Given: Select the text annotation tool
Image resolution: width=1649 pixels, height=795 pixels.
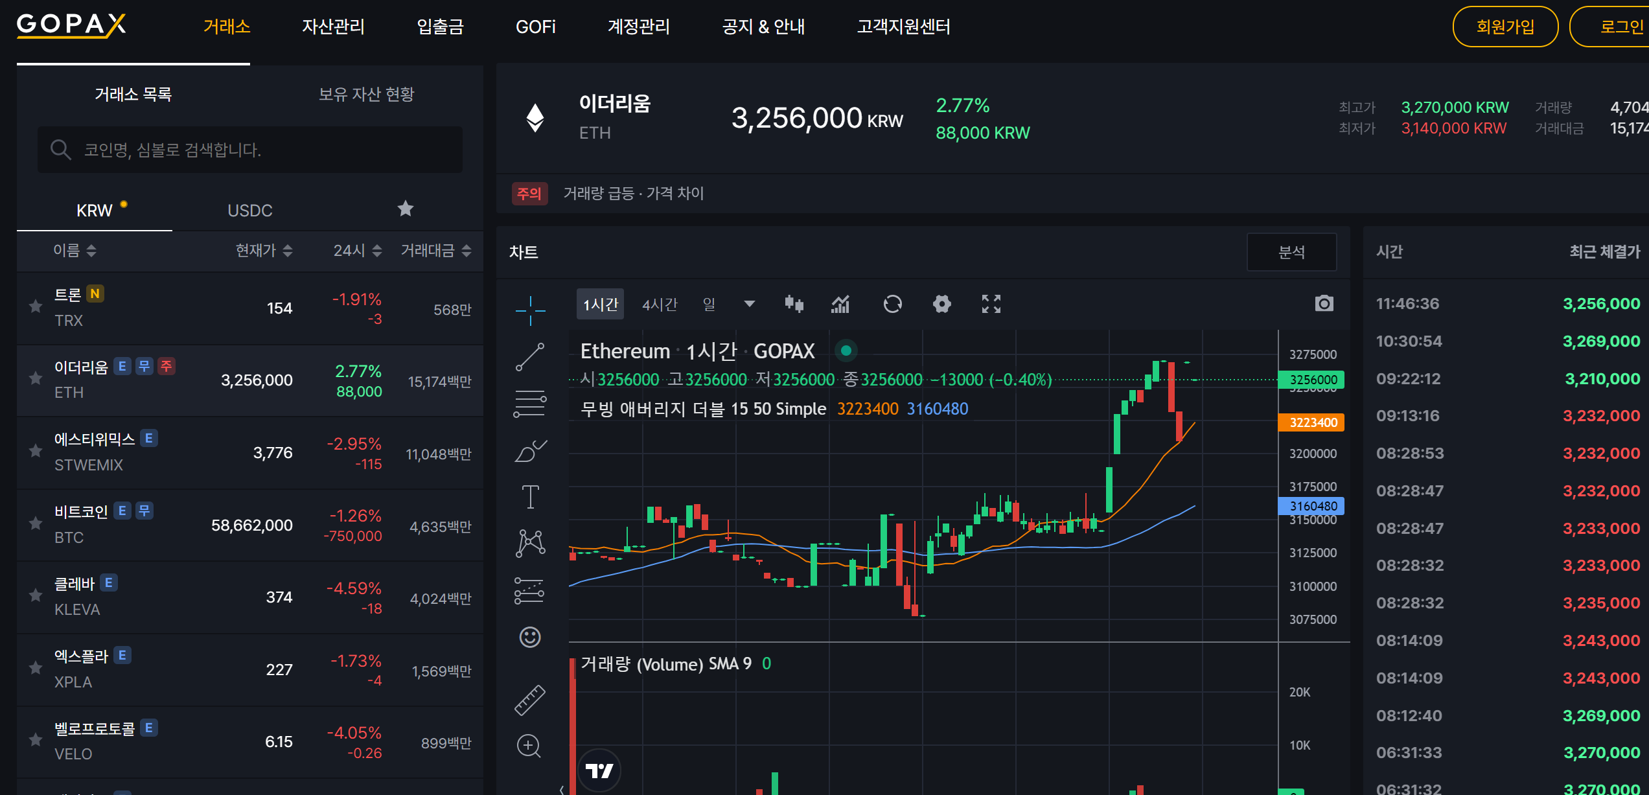Looking at the screenshot, I should 530,497.
